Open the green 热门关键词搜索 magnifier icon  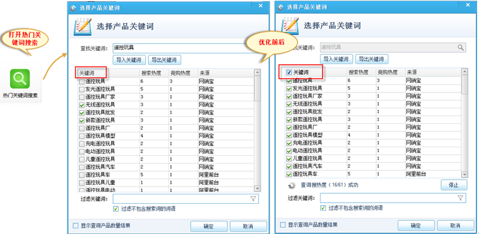point(20,79)
